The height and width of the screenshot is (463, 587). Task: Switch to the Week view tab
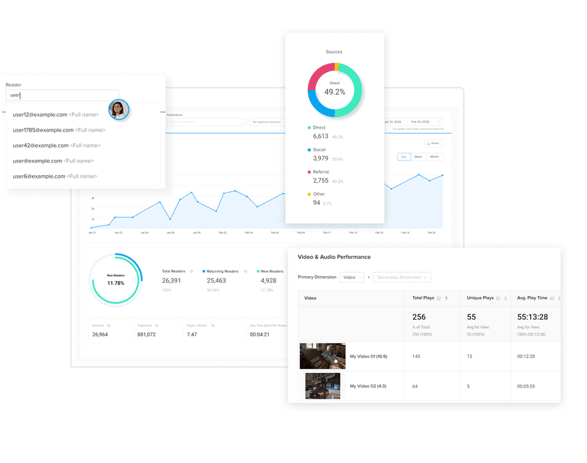[418, 157]
